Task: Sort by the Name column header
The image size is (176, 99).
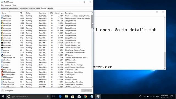Action: (10, 13)
